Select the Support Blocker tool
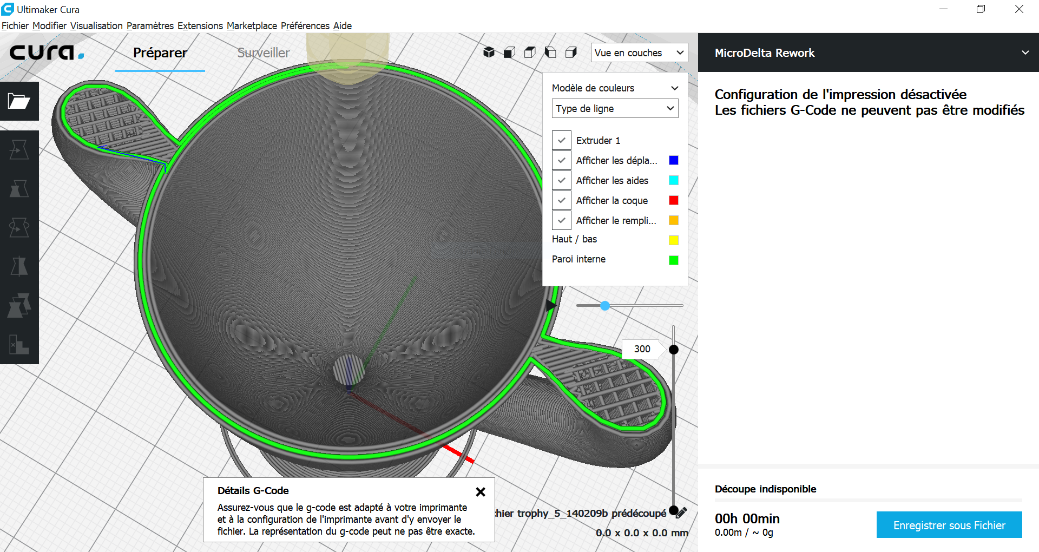The image size is (1039, 552). 19,345
